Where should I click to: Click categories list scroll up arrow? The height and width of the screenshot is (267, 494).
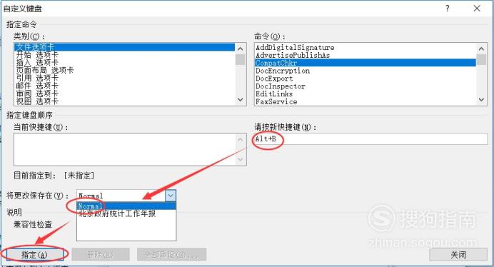pos(240,49)
